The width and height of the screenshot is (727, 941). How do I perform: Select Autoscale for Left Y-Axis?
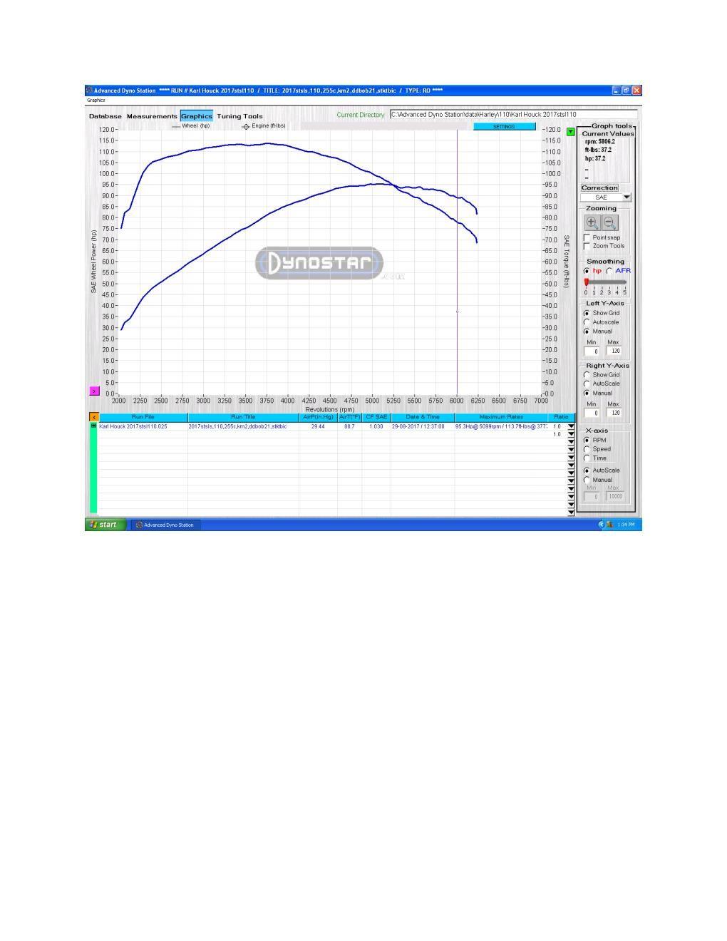coord(587,322)
